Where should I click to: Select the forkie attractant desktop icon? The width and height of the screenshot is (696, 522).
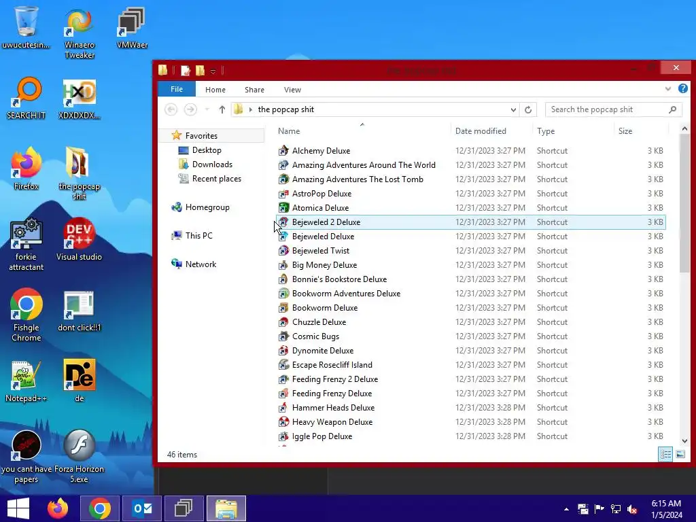pos(27,244)
